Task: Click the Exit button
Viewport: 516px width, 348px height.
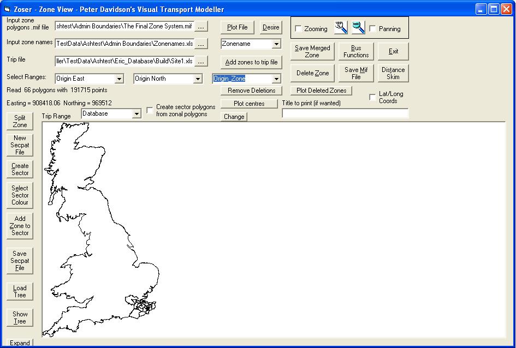Action: pos(393,51)
